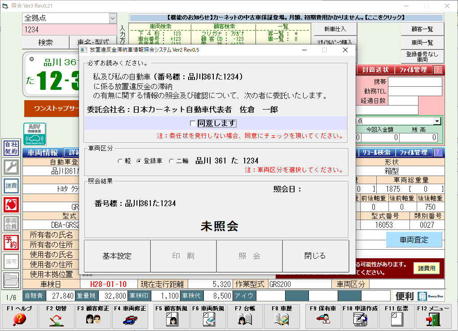Click the ワンストップサービス orange button
This screenshot has width=458, height=331.
click(52, 109)
